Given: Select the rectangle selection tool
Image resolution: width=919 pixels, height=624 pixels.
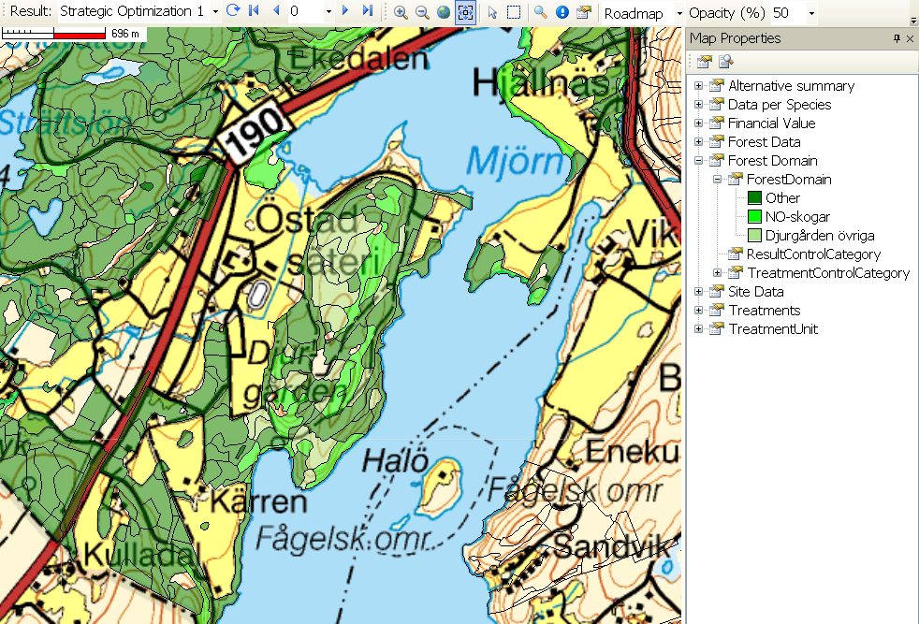Looking at the screenshot, I should [x=514, y=12].
